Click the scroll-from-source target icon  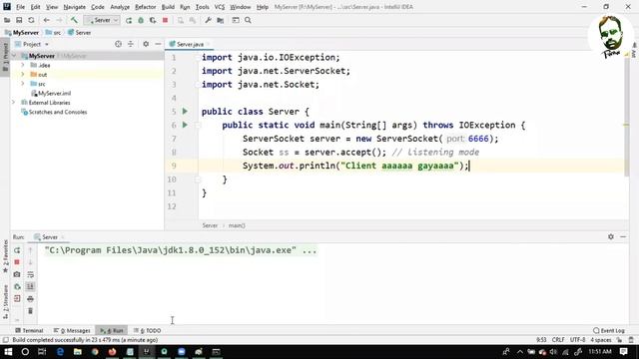(x=118, y=44)
